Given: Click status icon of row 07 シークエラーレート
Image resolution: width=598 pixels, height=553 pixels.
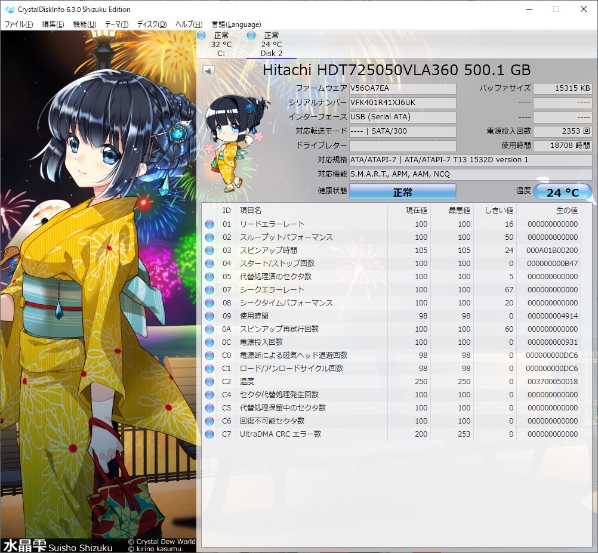Looking at the screenshot, I should coord(209,290).
